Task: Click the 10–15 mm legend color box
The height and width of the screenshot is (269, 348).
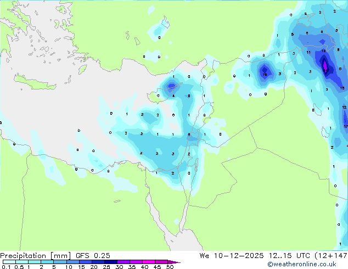Action: pyautogui.click(x=72, y=262)
